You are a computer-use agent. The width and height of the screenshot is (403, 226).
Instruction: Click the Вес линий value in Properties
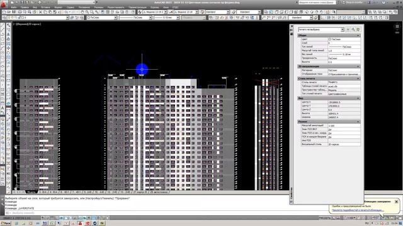tap(344, 55)
